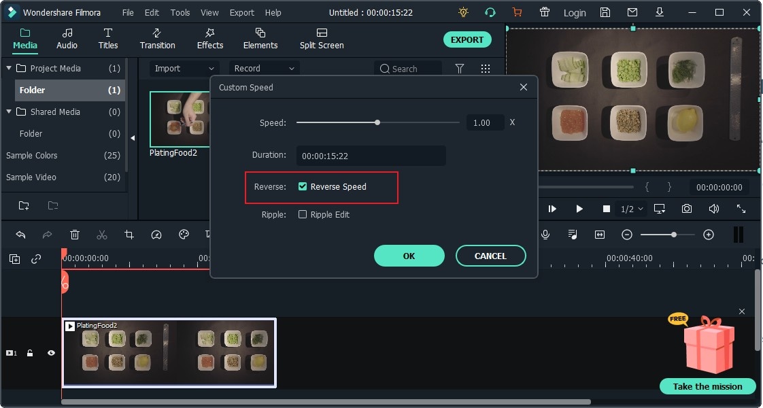Click the redo icon
The width and height of the screenshot is (763, 408).
[47, 235]
